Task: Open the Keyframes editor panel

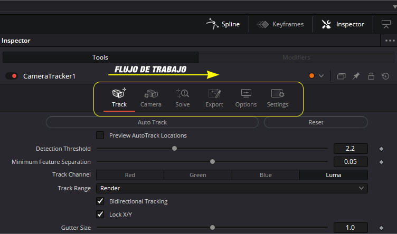Action: coord(280,24)
